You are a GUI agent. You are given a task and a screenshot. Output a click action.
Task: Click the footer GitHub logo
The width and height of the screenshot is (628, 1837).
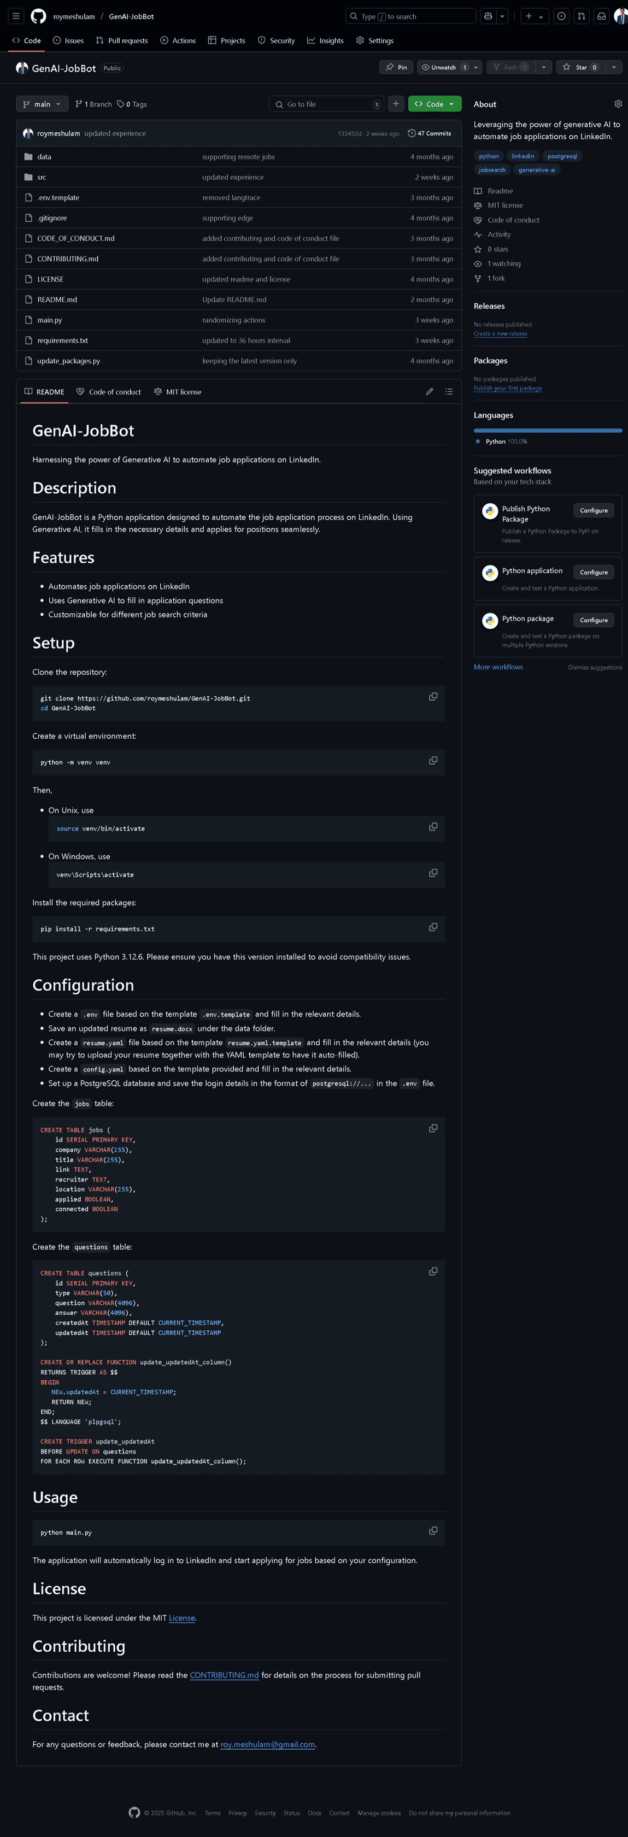click(134, 1812)
